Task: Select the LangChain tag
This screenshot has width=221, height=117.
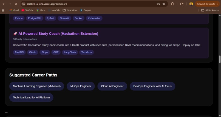Action: [70, 52]
